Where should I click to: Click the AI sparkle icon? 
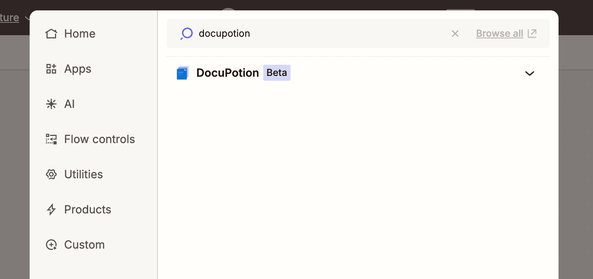[x=51, y=104]
